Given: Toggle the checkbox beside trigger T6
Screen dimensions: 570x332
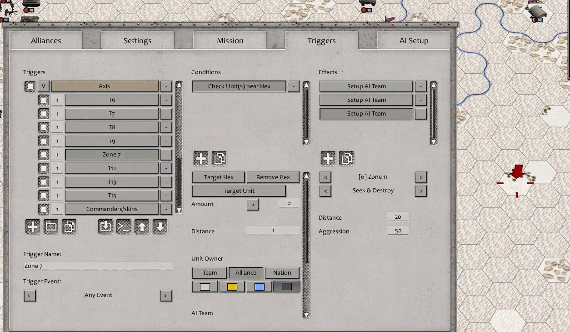Looking at the screenshot, I should [x=43, y=100].
